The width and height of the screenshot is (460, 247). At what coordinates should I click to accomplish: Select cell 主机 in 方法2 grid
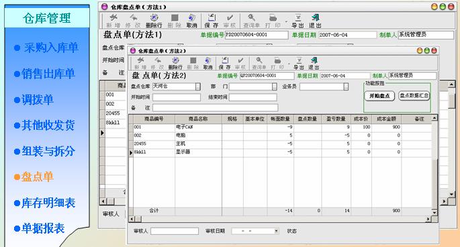click(x=198, y=144)
